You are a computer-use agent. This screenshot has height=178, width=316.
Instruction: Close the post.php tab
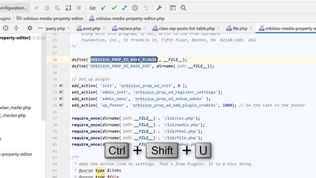(104, 28)
